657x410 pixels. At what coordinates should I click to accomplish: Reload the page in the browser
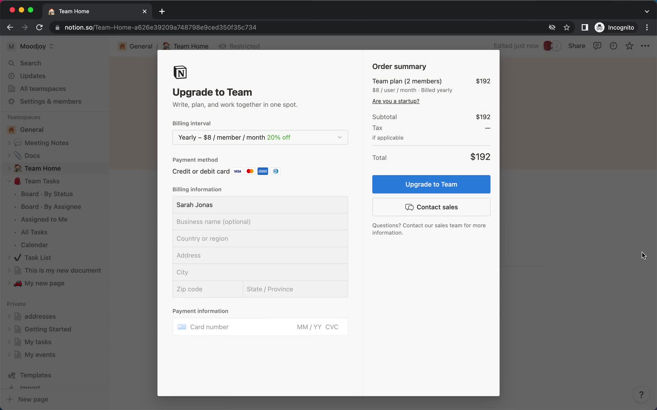point(39,27)
